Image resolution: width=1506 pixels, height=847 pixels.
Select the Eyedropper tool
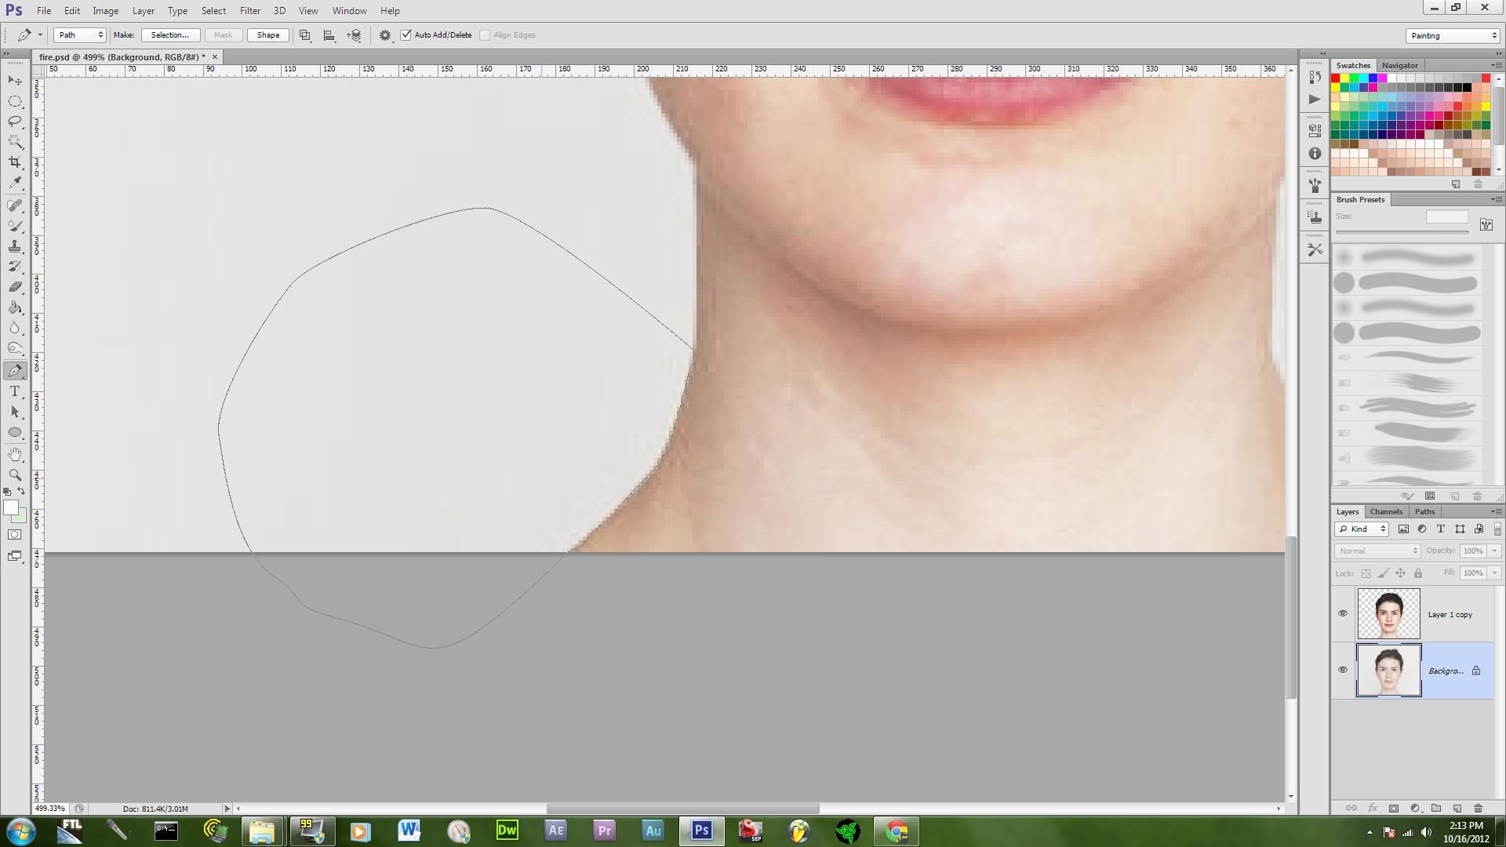(x=15, y=183)
